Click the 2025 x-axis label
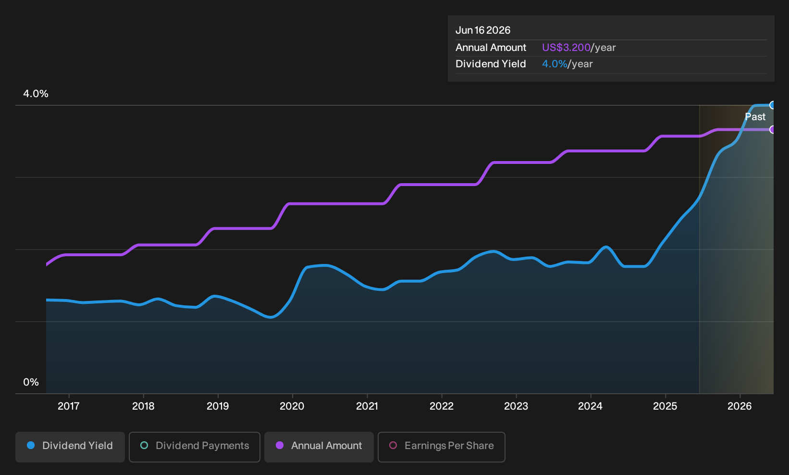Screen dimensions: 789x475 tap(665, 406)
